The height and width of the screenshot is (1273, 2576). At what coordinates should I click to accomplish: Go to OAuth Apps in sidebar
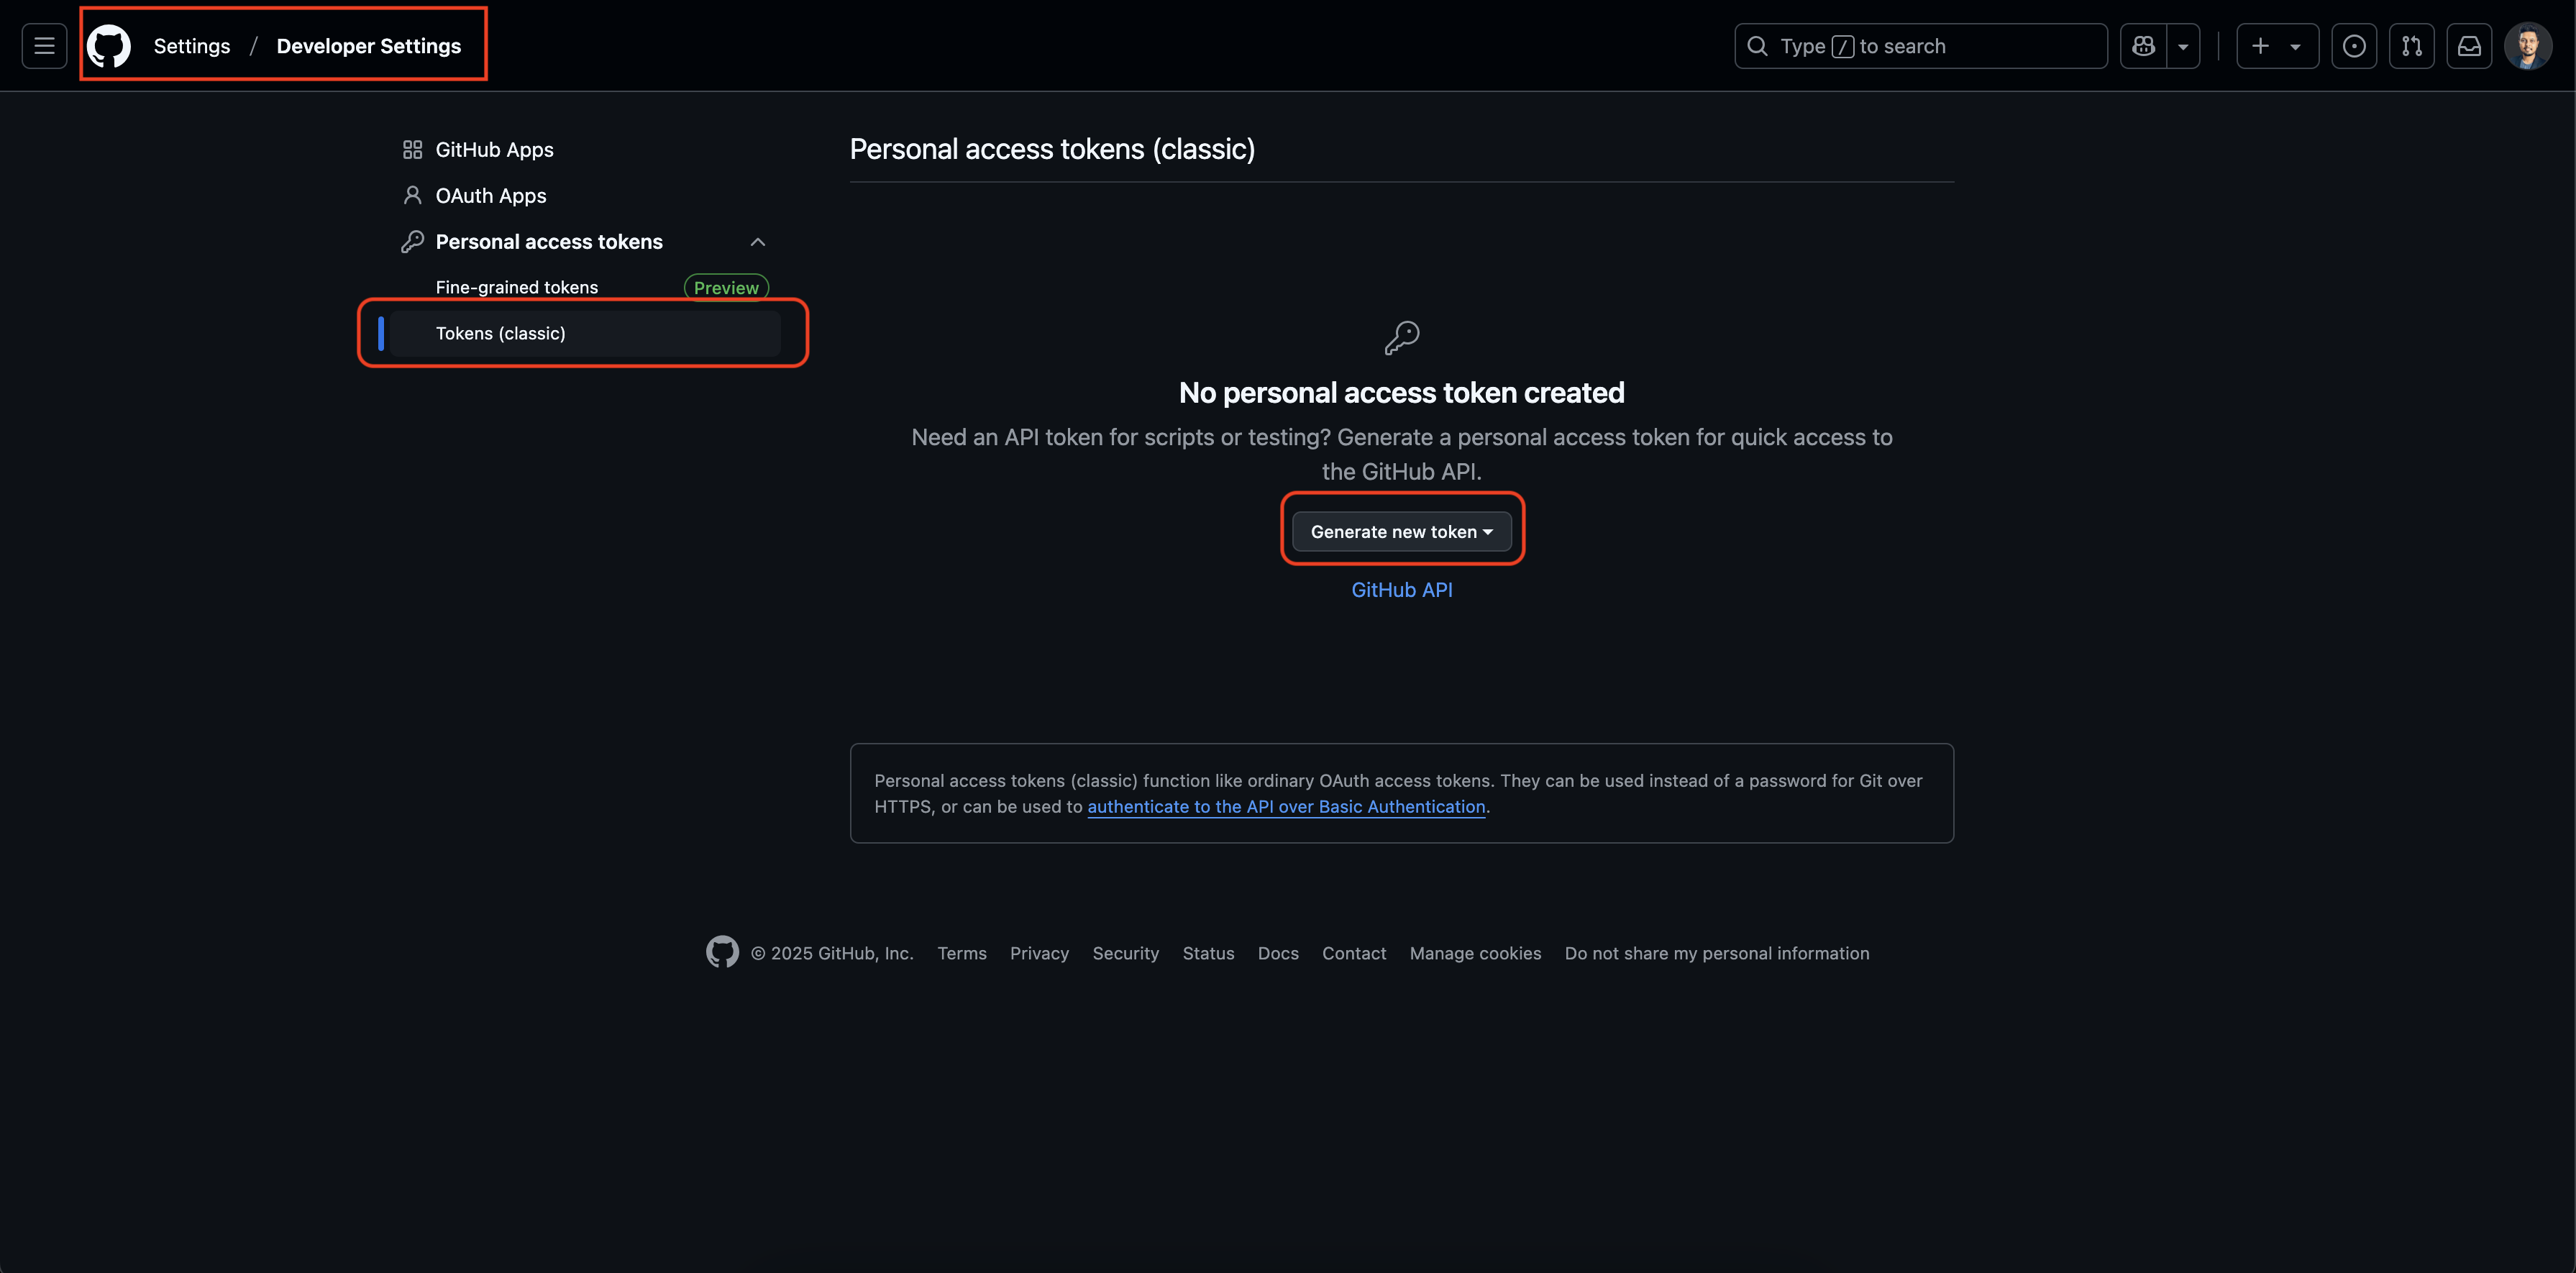click(x=490, y=196)
